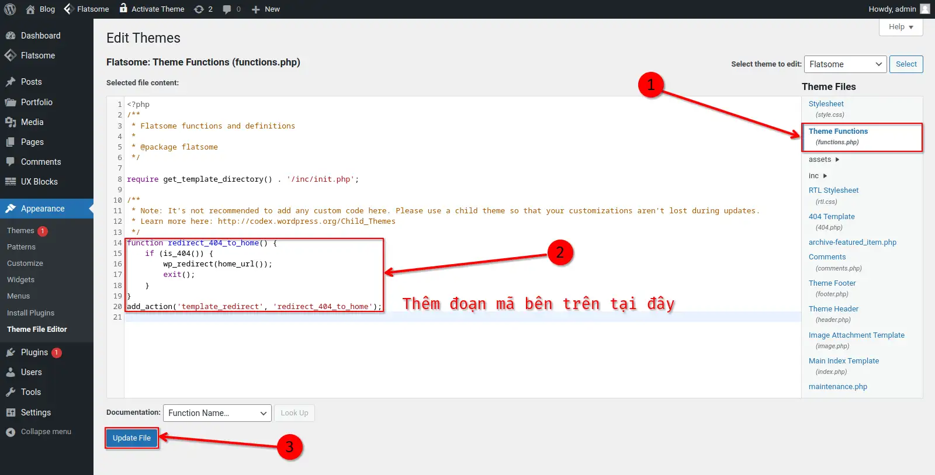Click the Collapse menu arrow icon
Image resolution: width=935 pixels, height=475 pixels.
(x=11, y=432)
